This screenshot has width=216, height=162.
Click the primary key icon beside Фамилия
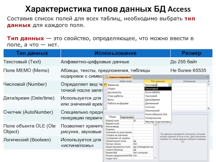pyautogui.click(x=106, y=85)
